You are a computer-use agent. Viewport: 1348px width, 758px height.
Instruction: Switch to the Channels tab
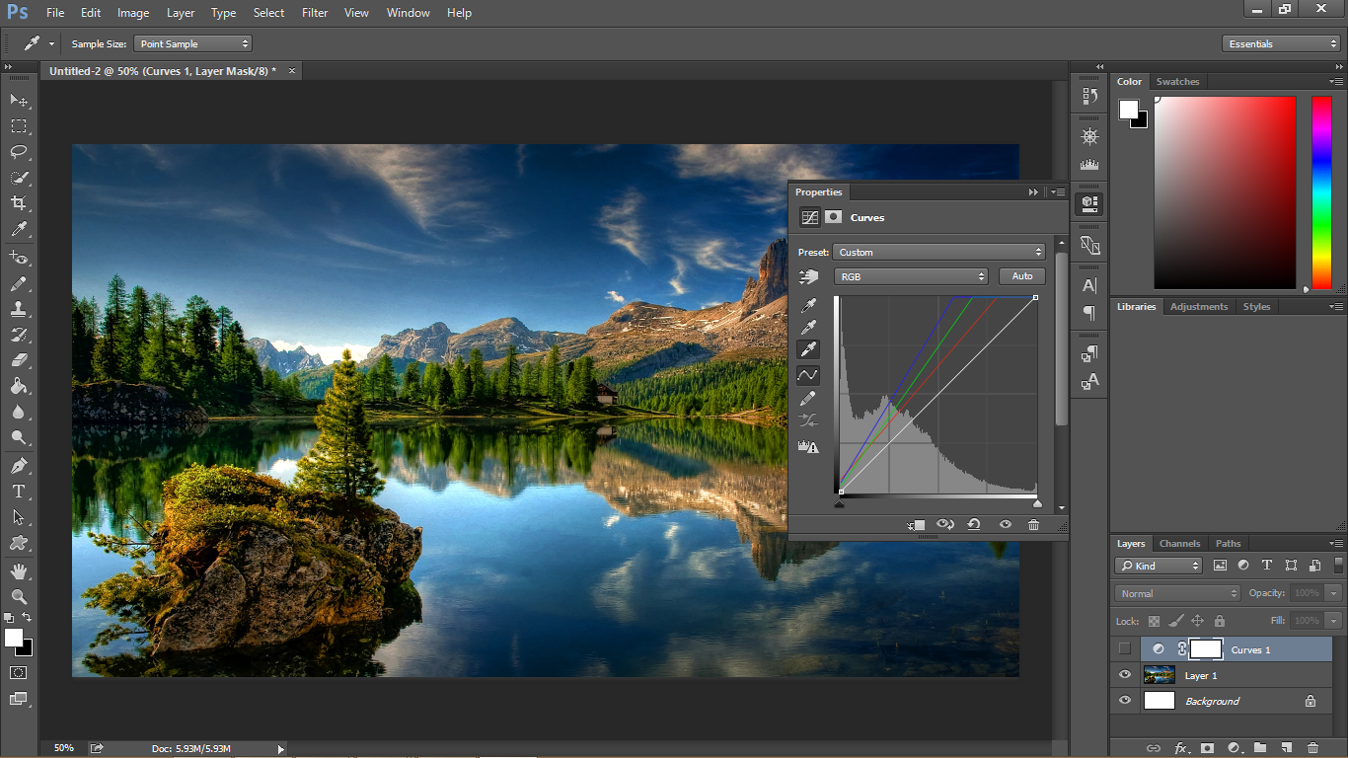pos(1179,544)
